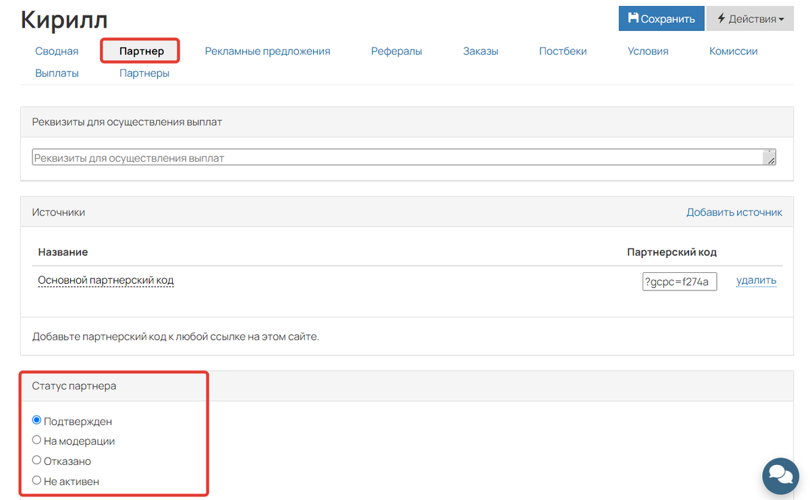Click the Партнерский код column header

pyautogui.click(x=672, y=252)
